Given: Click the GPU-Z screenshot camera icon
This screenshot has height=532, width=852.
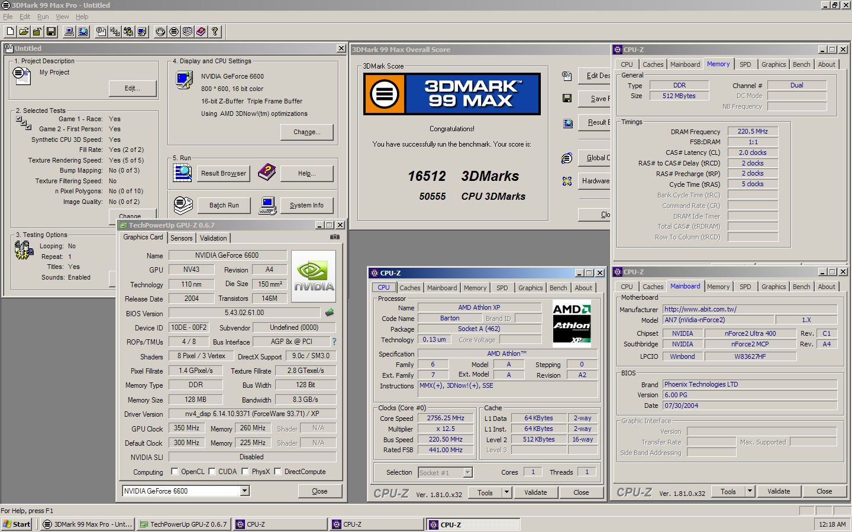Looking at the screenshot, I should click(335, 237).
